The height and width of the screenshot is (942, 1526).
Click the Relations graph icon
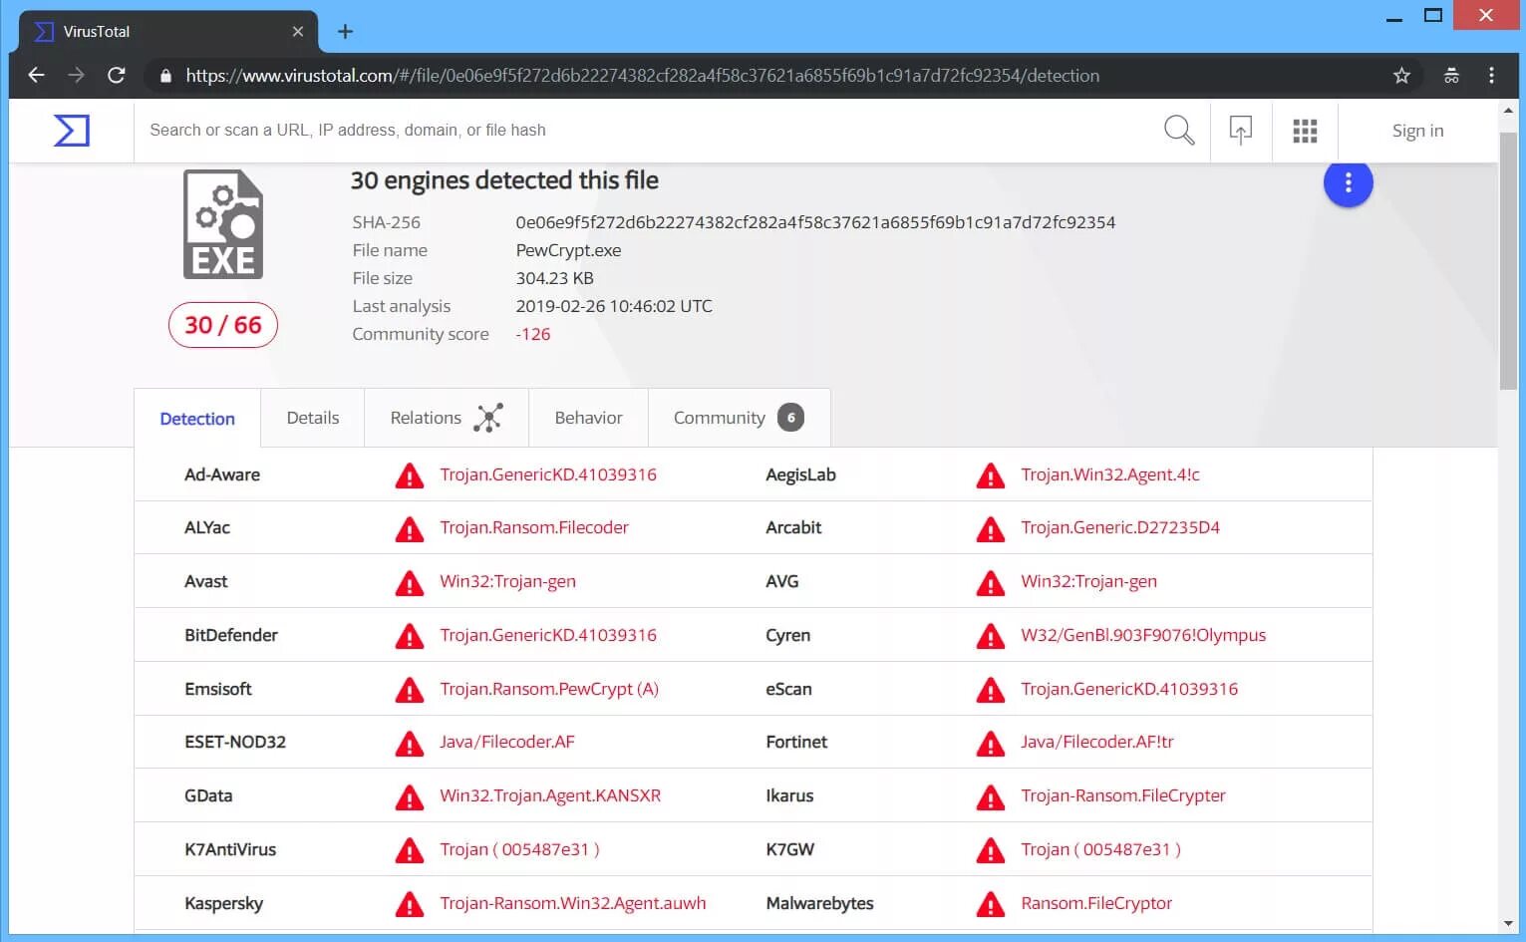487,418
